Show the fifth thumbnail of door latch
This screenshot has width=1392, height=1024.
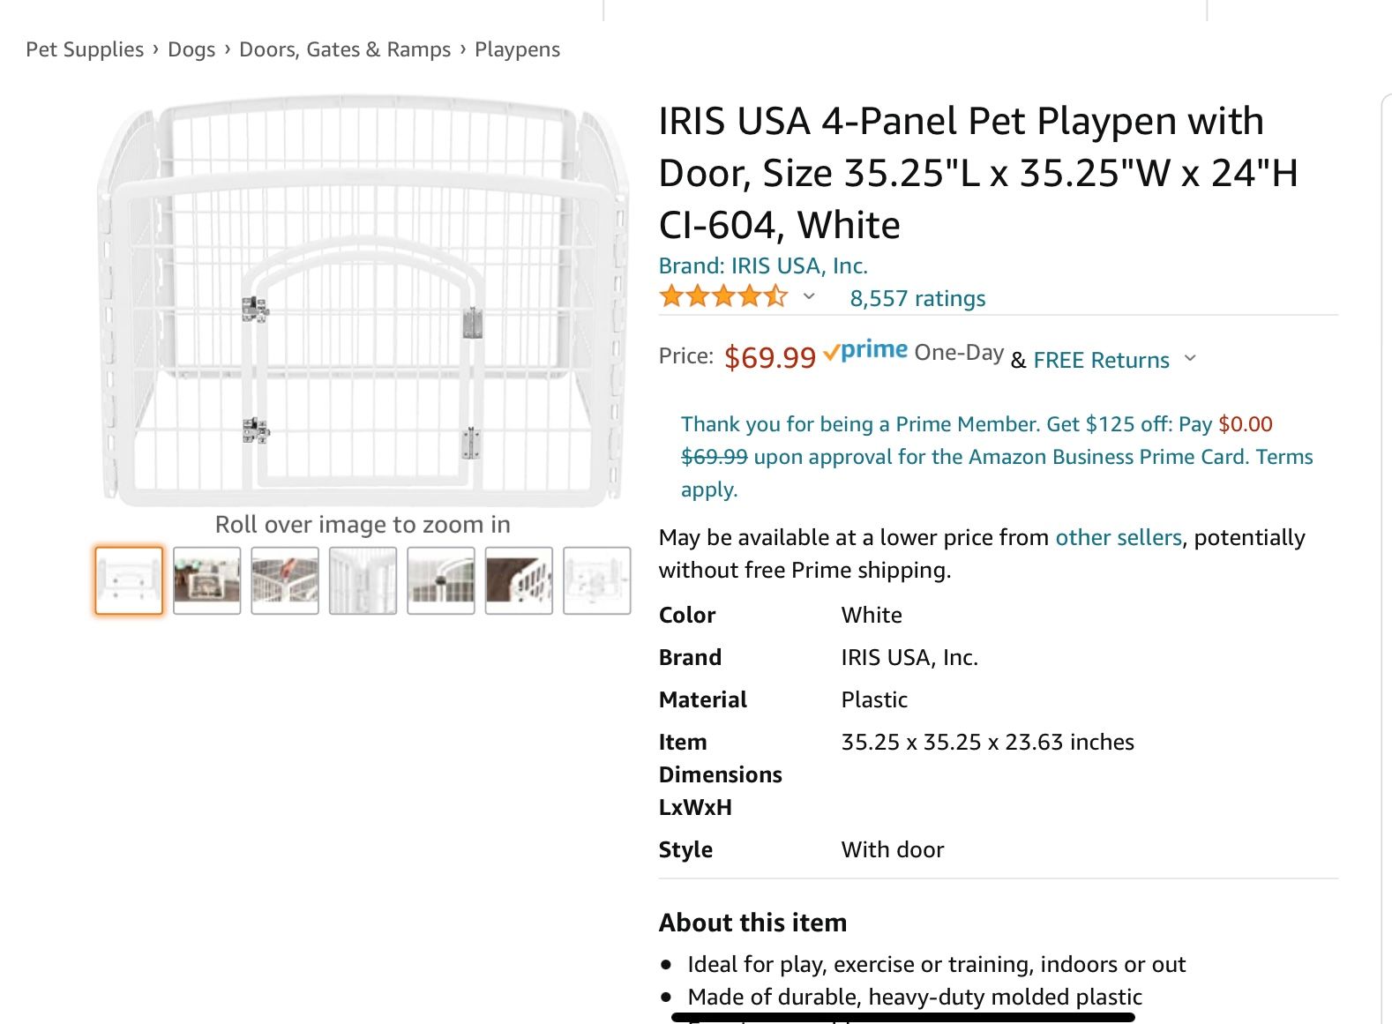pos(441,580)
